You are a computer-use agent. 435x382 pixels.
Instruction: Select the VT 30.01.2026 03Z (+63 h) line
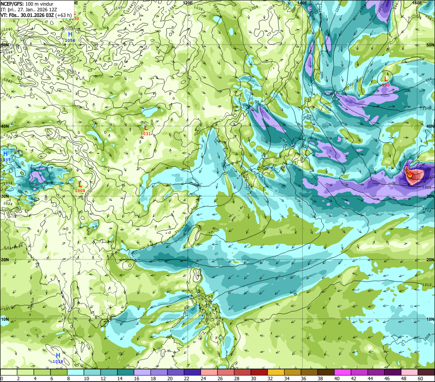coord(36,15)
